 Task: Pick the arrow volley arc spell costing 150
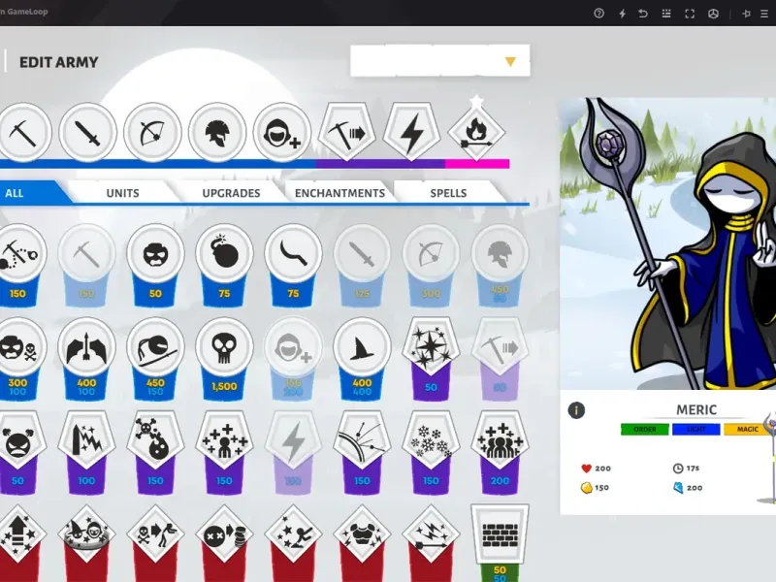click(362, 452)
